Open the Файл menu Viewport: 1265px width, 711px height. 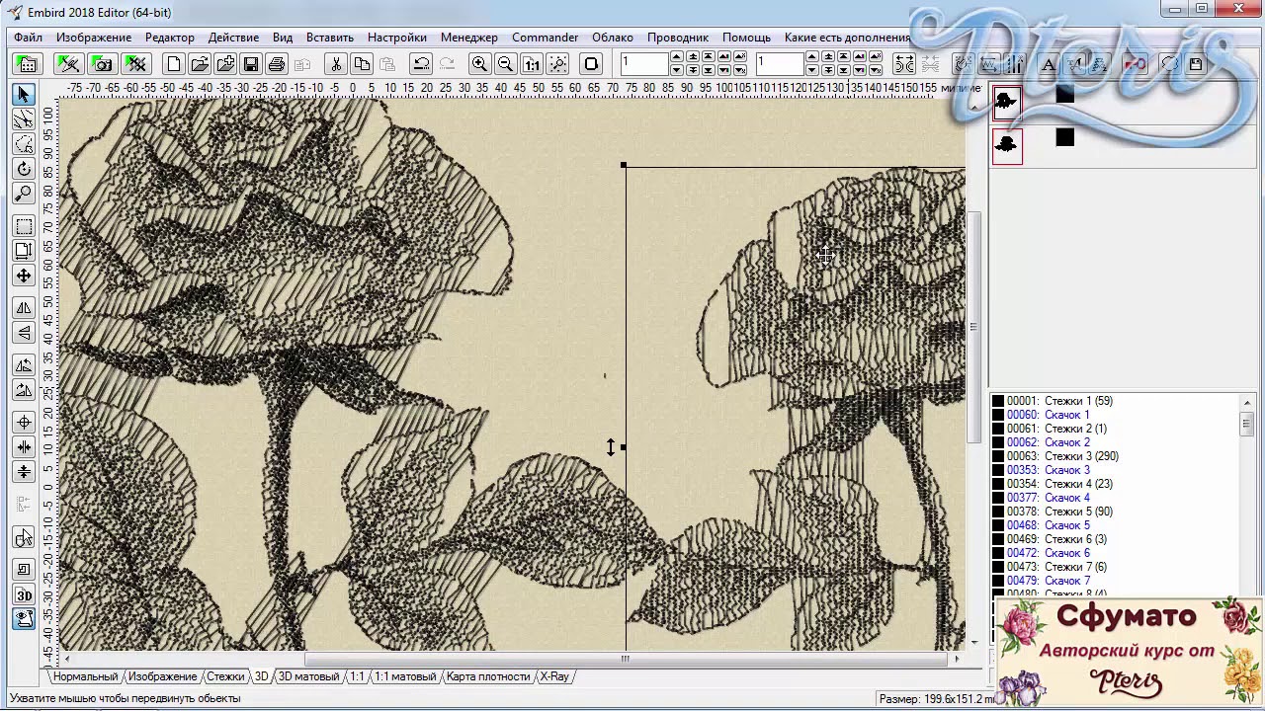pos(28,38)
